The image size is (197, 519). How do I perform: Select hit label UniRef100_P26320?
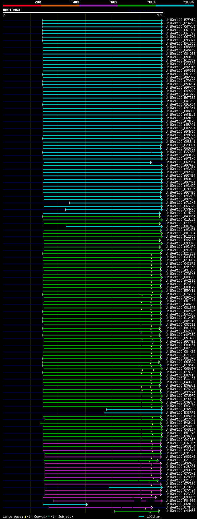180,138
